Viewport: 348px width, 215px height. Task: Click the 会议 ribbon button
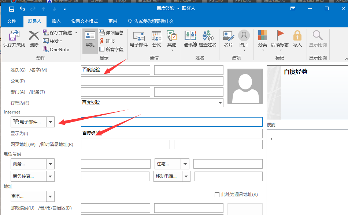click(x=156, y=39)
